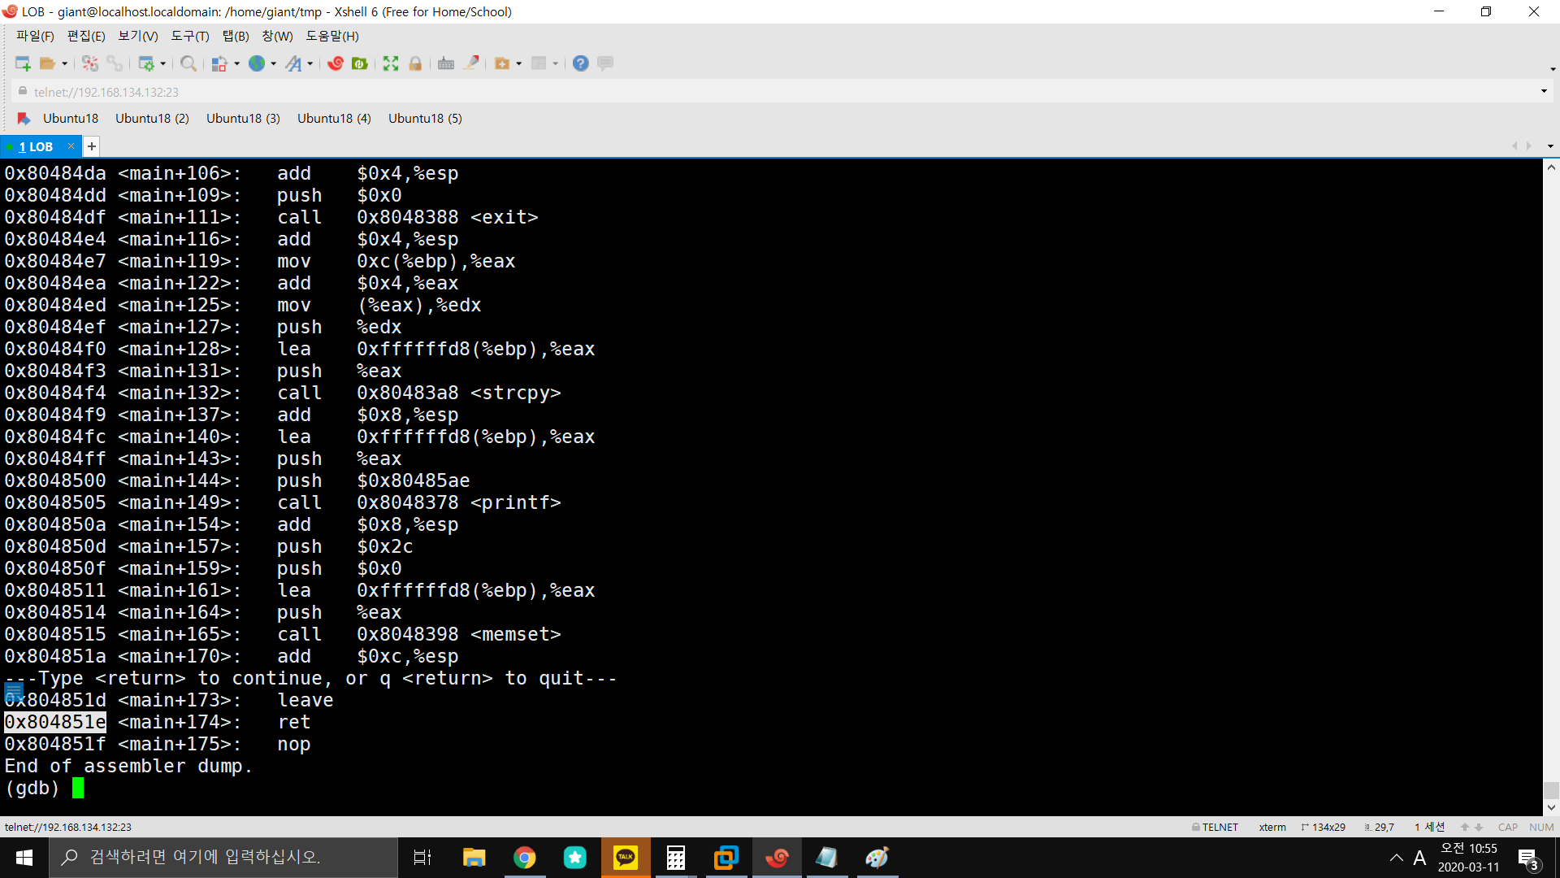
Task: Open KakaoTalk from the taskbar
Action: click(x=626, y=858)
